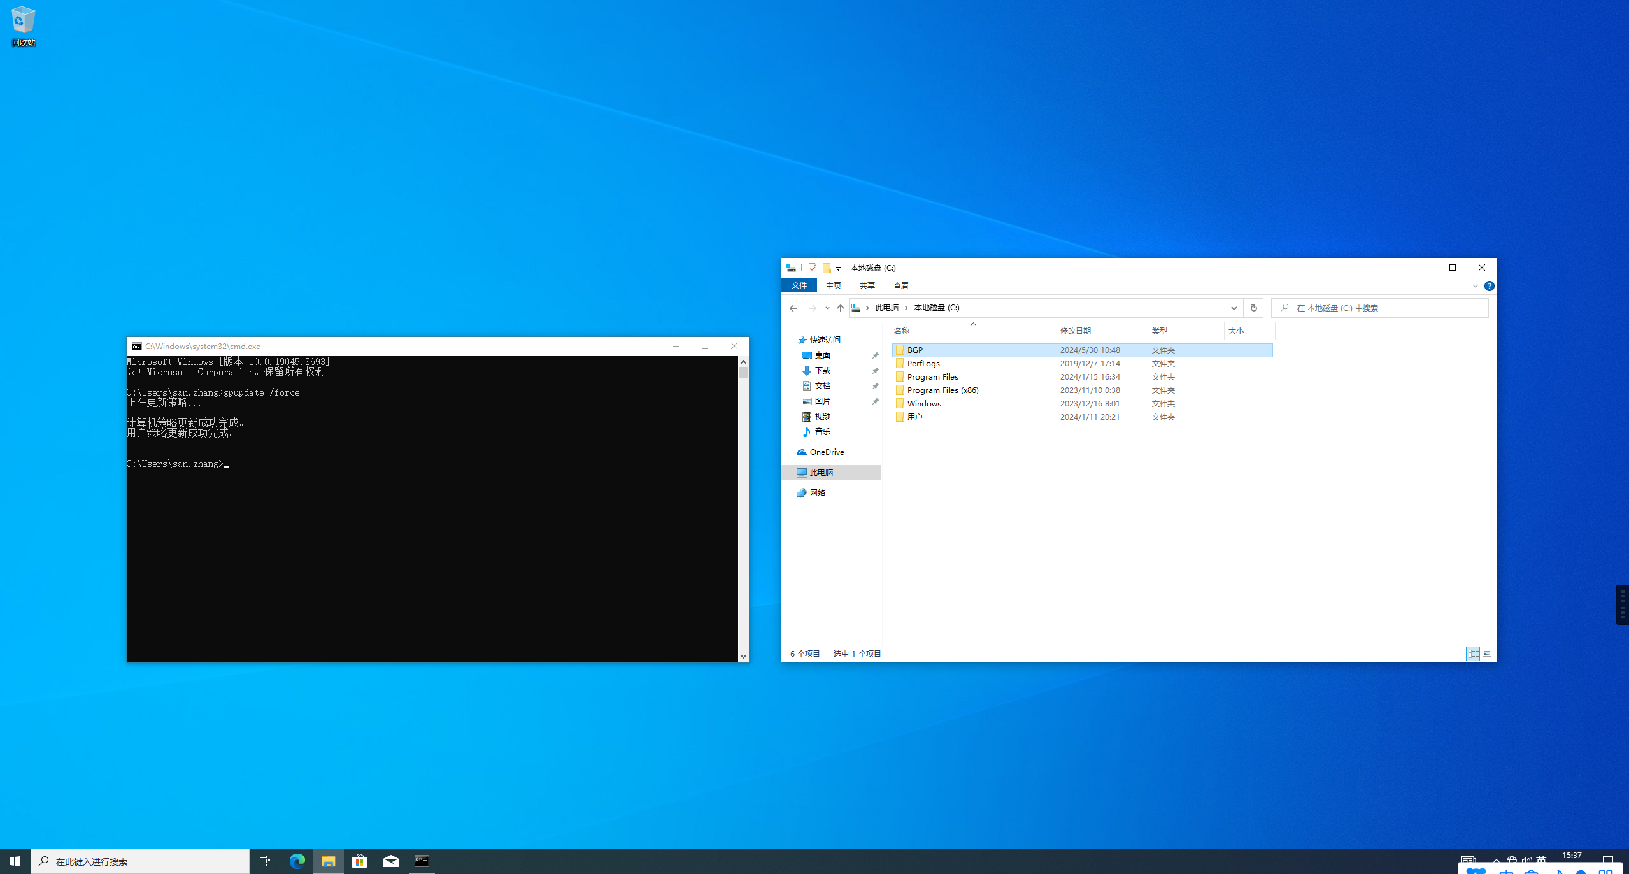This screenshot has height=874, width=1629.
Task: Open 下载 in quick access
Action: coord(822,371)
